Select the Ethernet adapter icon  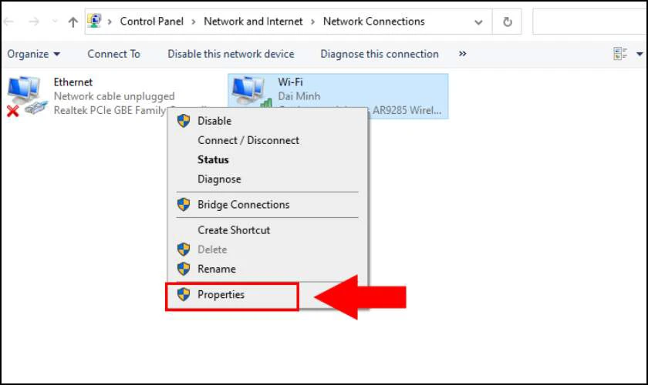(25, 95)
